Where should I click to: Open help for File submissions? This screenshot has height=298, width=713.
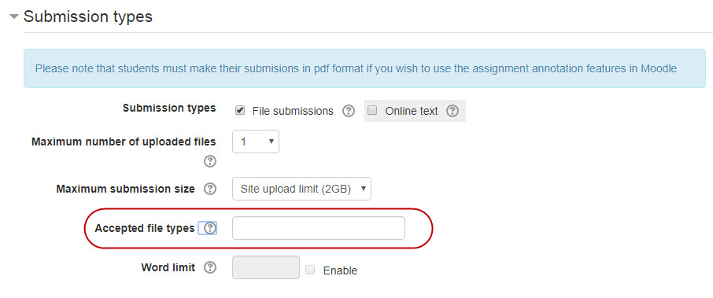tap(349, 111)
